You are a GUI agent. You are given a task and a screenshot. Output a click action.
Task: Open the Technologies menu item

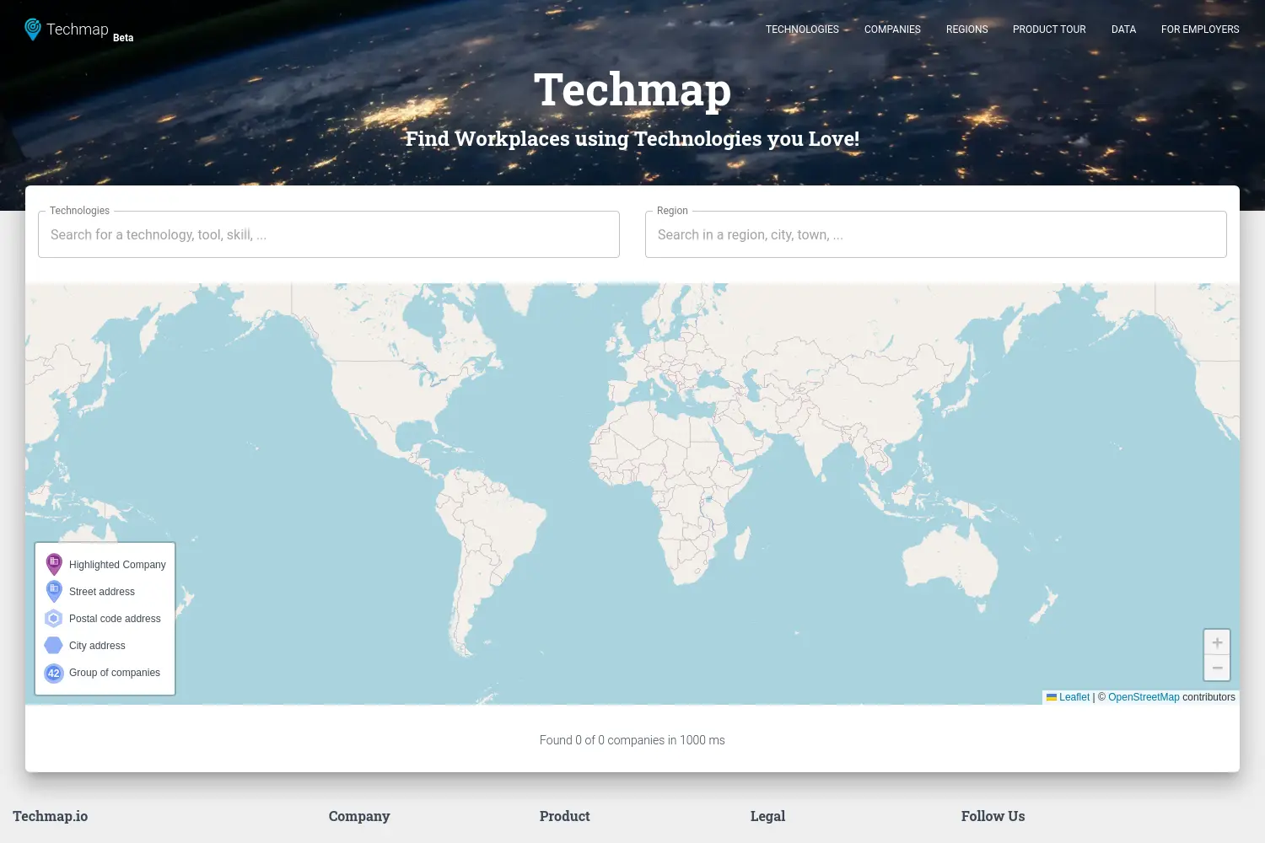click(x=802, y=30)
